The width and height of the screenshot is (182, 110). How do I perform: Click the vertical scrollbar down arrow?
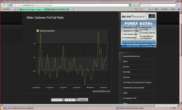[180, 103]
